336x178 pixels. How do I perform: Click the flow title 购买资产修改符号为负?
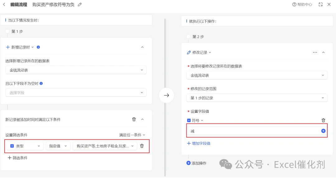tap(54, 4)
